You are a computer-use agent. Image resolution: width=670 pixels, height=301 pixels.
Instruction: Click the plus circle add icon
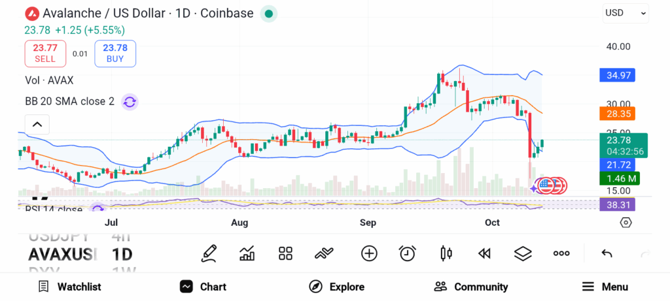(369, 253)
